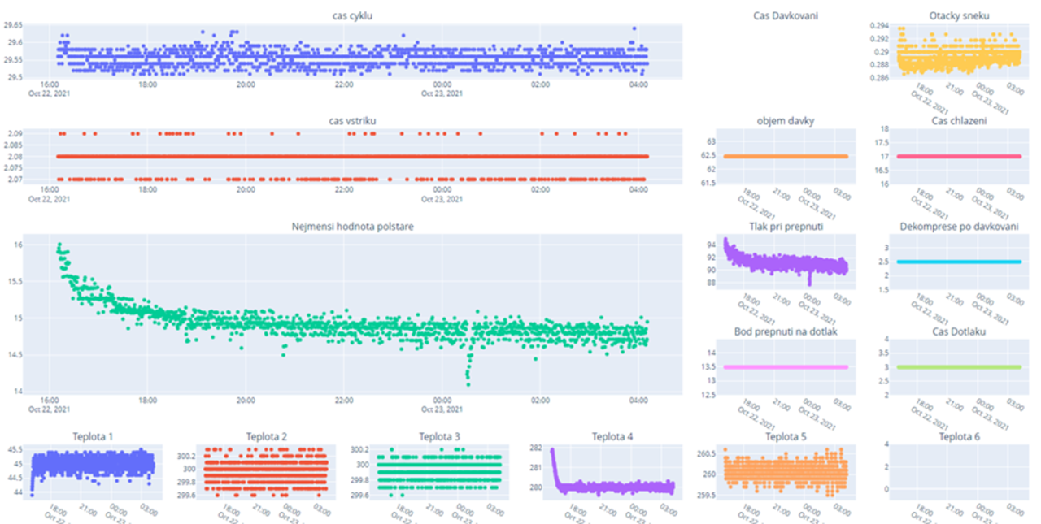Click the "cas vstriku" chart title
The height and width of the screenshot is (524, 1041).
click(352, 121)
